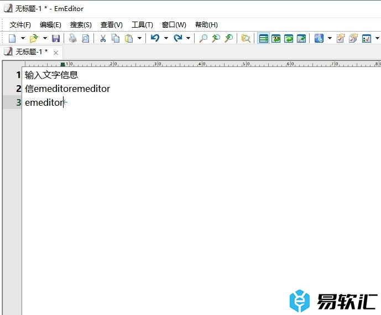381x315 pixels.
Task: Click the text 输入文字信息 on line 1
Action: pyautogui.click(x=51, y=75)
